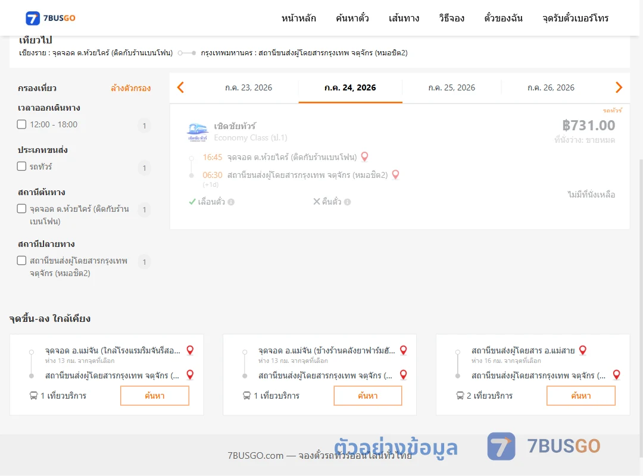Check the จุดจอด ต.ห้วยไคร้ origin station filter

pyautogui.click(x=22, y=209)
